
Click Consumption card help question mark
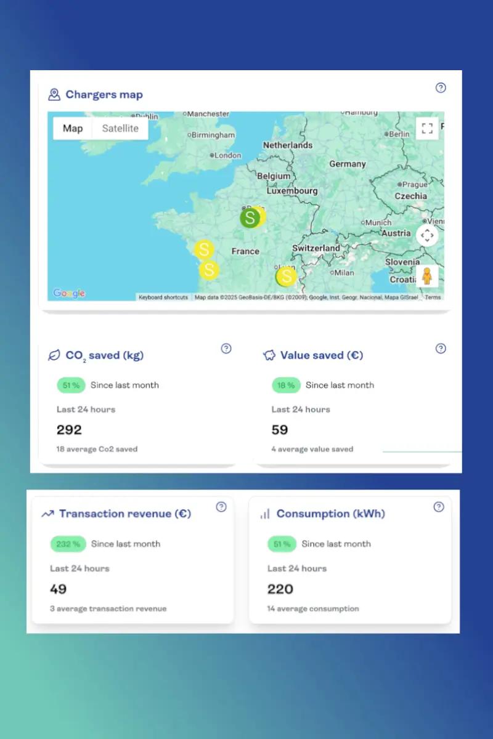(x=439, y=507)
